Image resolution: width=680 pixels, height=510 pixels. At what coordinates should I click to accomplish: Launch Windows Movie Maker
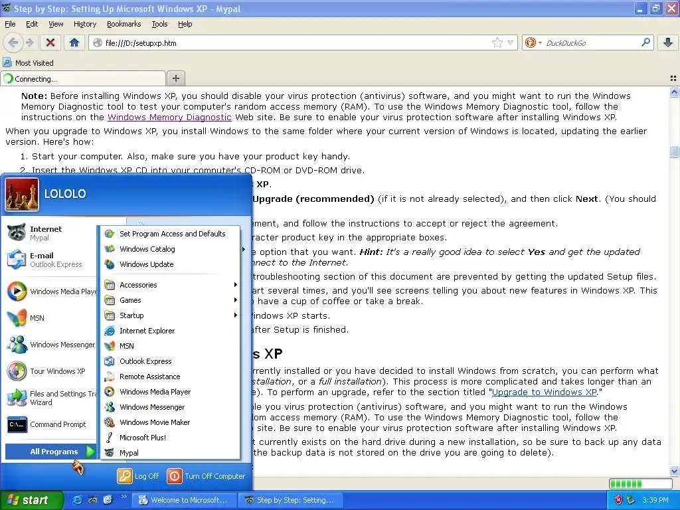pyautogui.click(x=171, y=422)
